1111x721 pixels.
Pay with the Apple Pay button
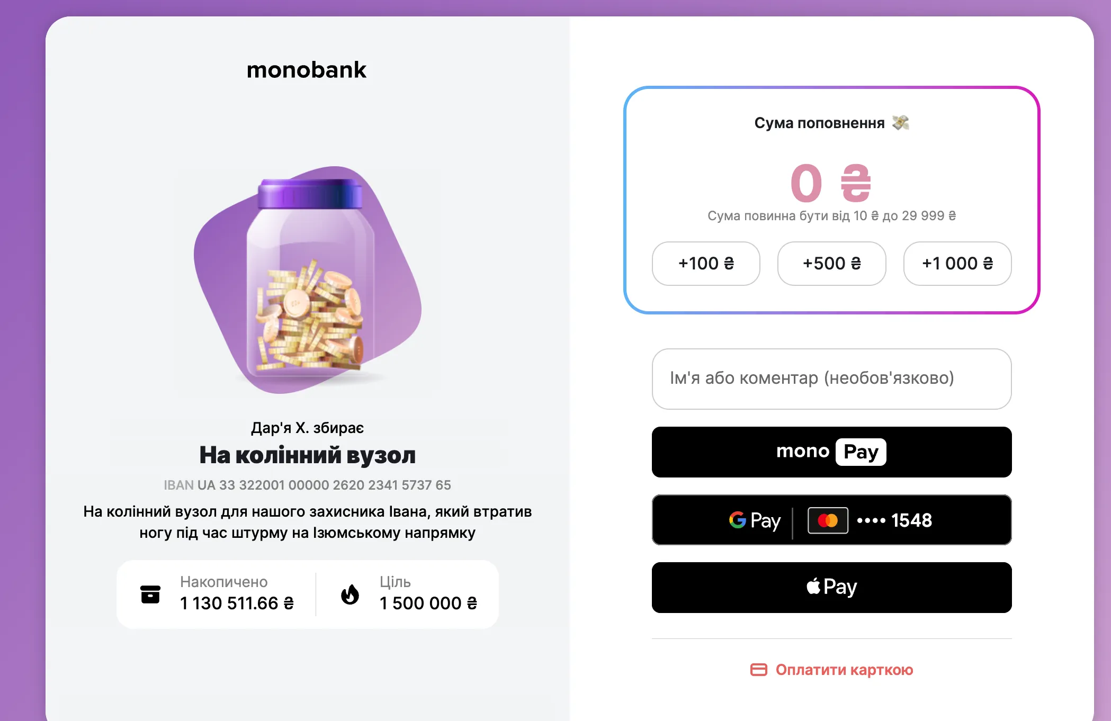click(x=831, y=587)
